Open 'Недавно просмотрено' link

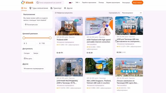(x=113, y=3)
